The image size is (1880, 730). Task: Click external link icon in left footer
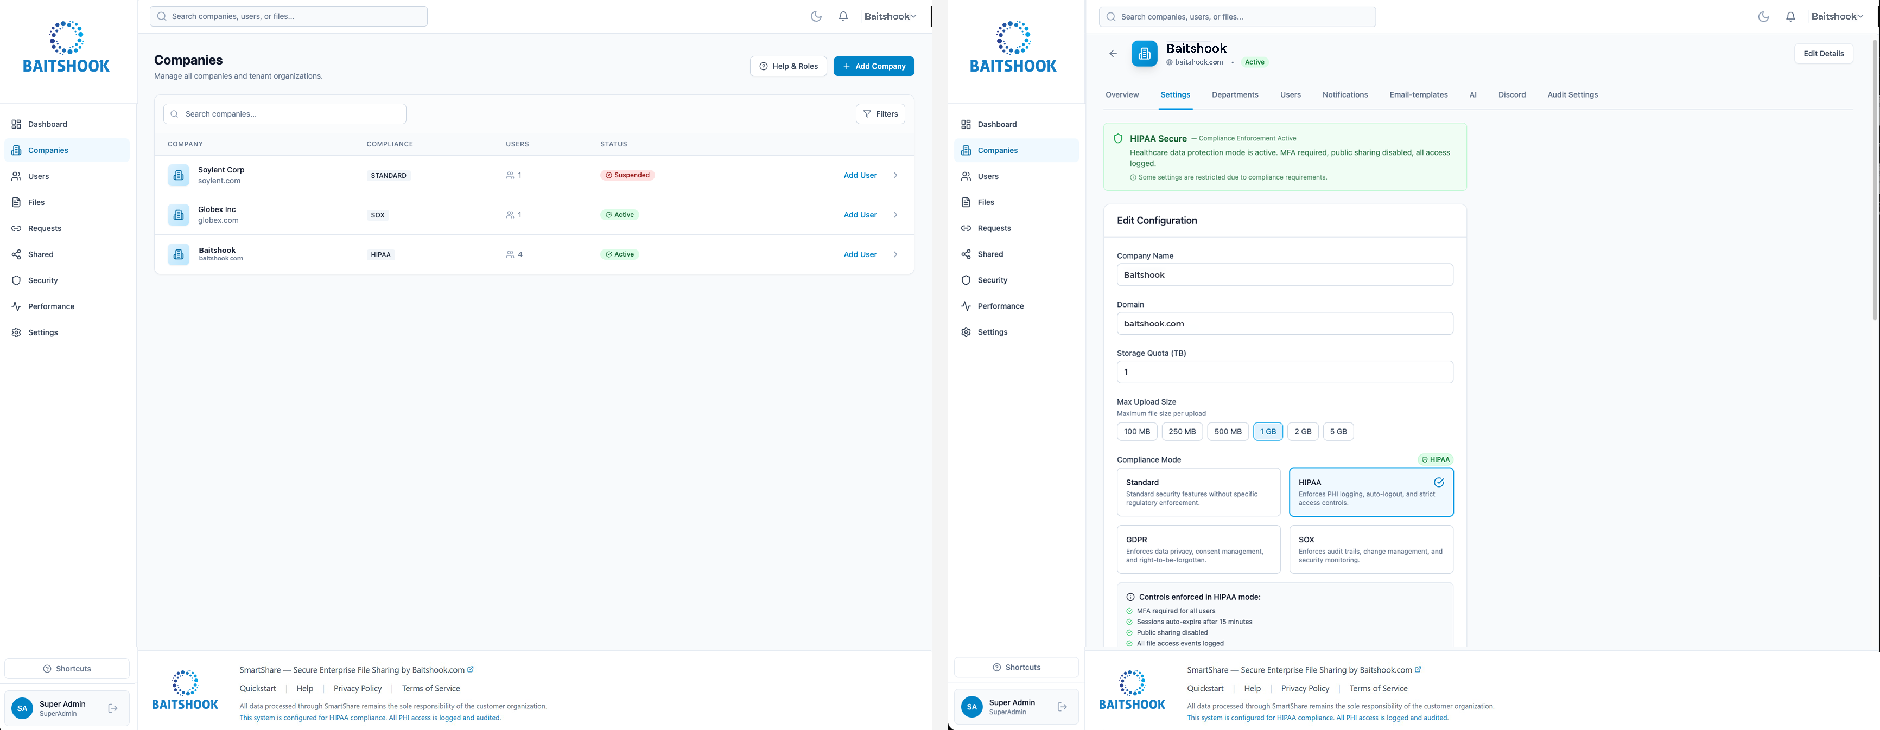[470, 669]
